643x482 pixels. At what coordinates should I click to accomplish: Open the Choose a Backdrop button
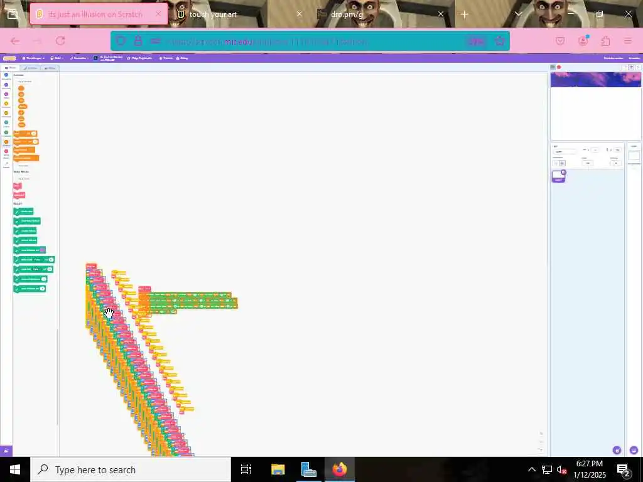click(634, 450)
